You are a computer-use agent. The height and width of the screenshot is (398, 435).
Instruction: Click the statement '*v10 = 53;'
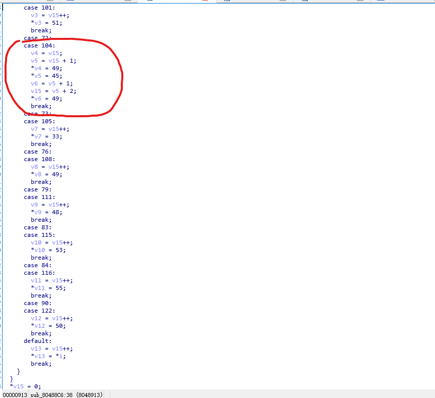click(49, 250)
